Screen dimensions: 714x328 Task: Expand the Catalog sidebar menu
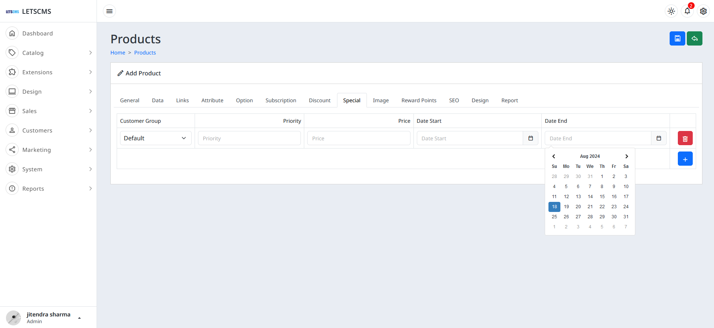[48, 53]
